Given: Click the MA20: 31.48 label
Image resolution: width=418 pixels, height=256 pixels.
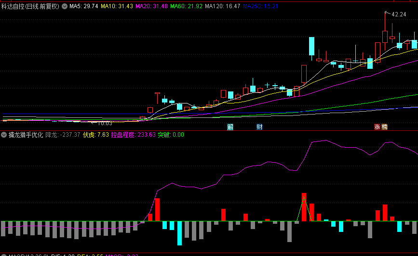Looking at the screenshot, I should point(151,6).
